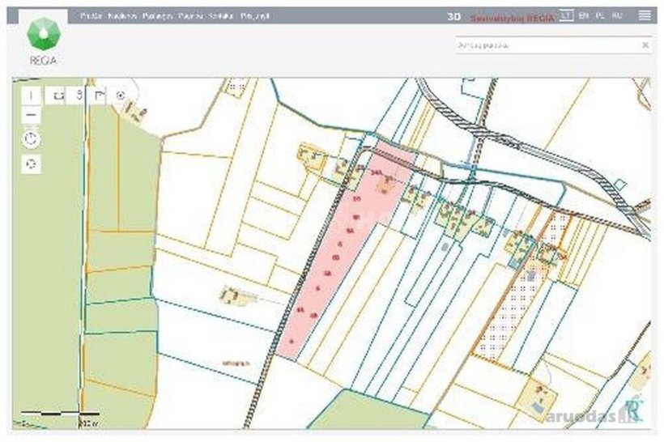Click the zoom in plus button on map
The width and height of the screenshot is (664, 442).
click(31, 95)
